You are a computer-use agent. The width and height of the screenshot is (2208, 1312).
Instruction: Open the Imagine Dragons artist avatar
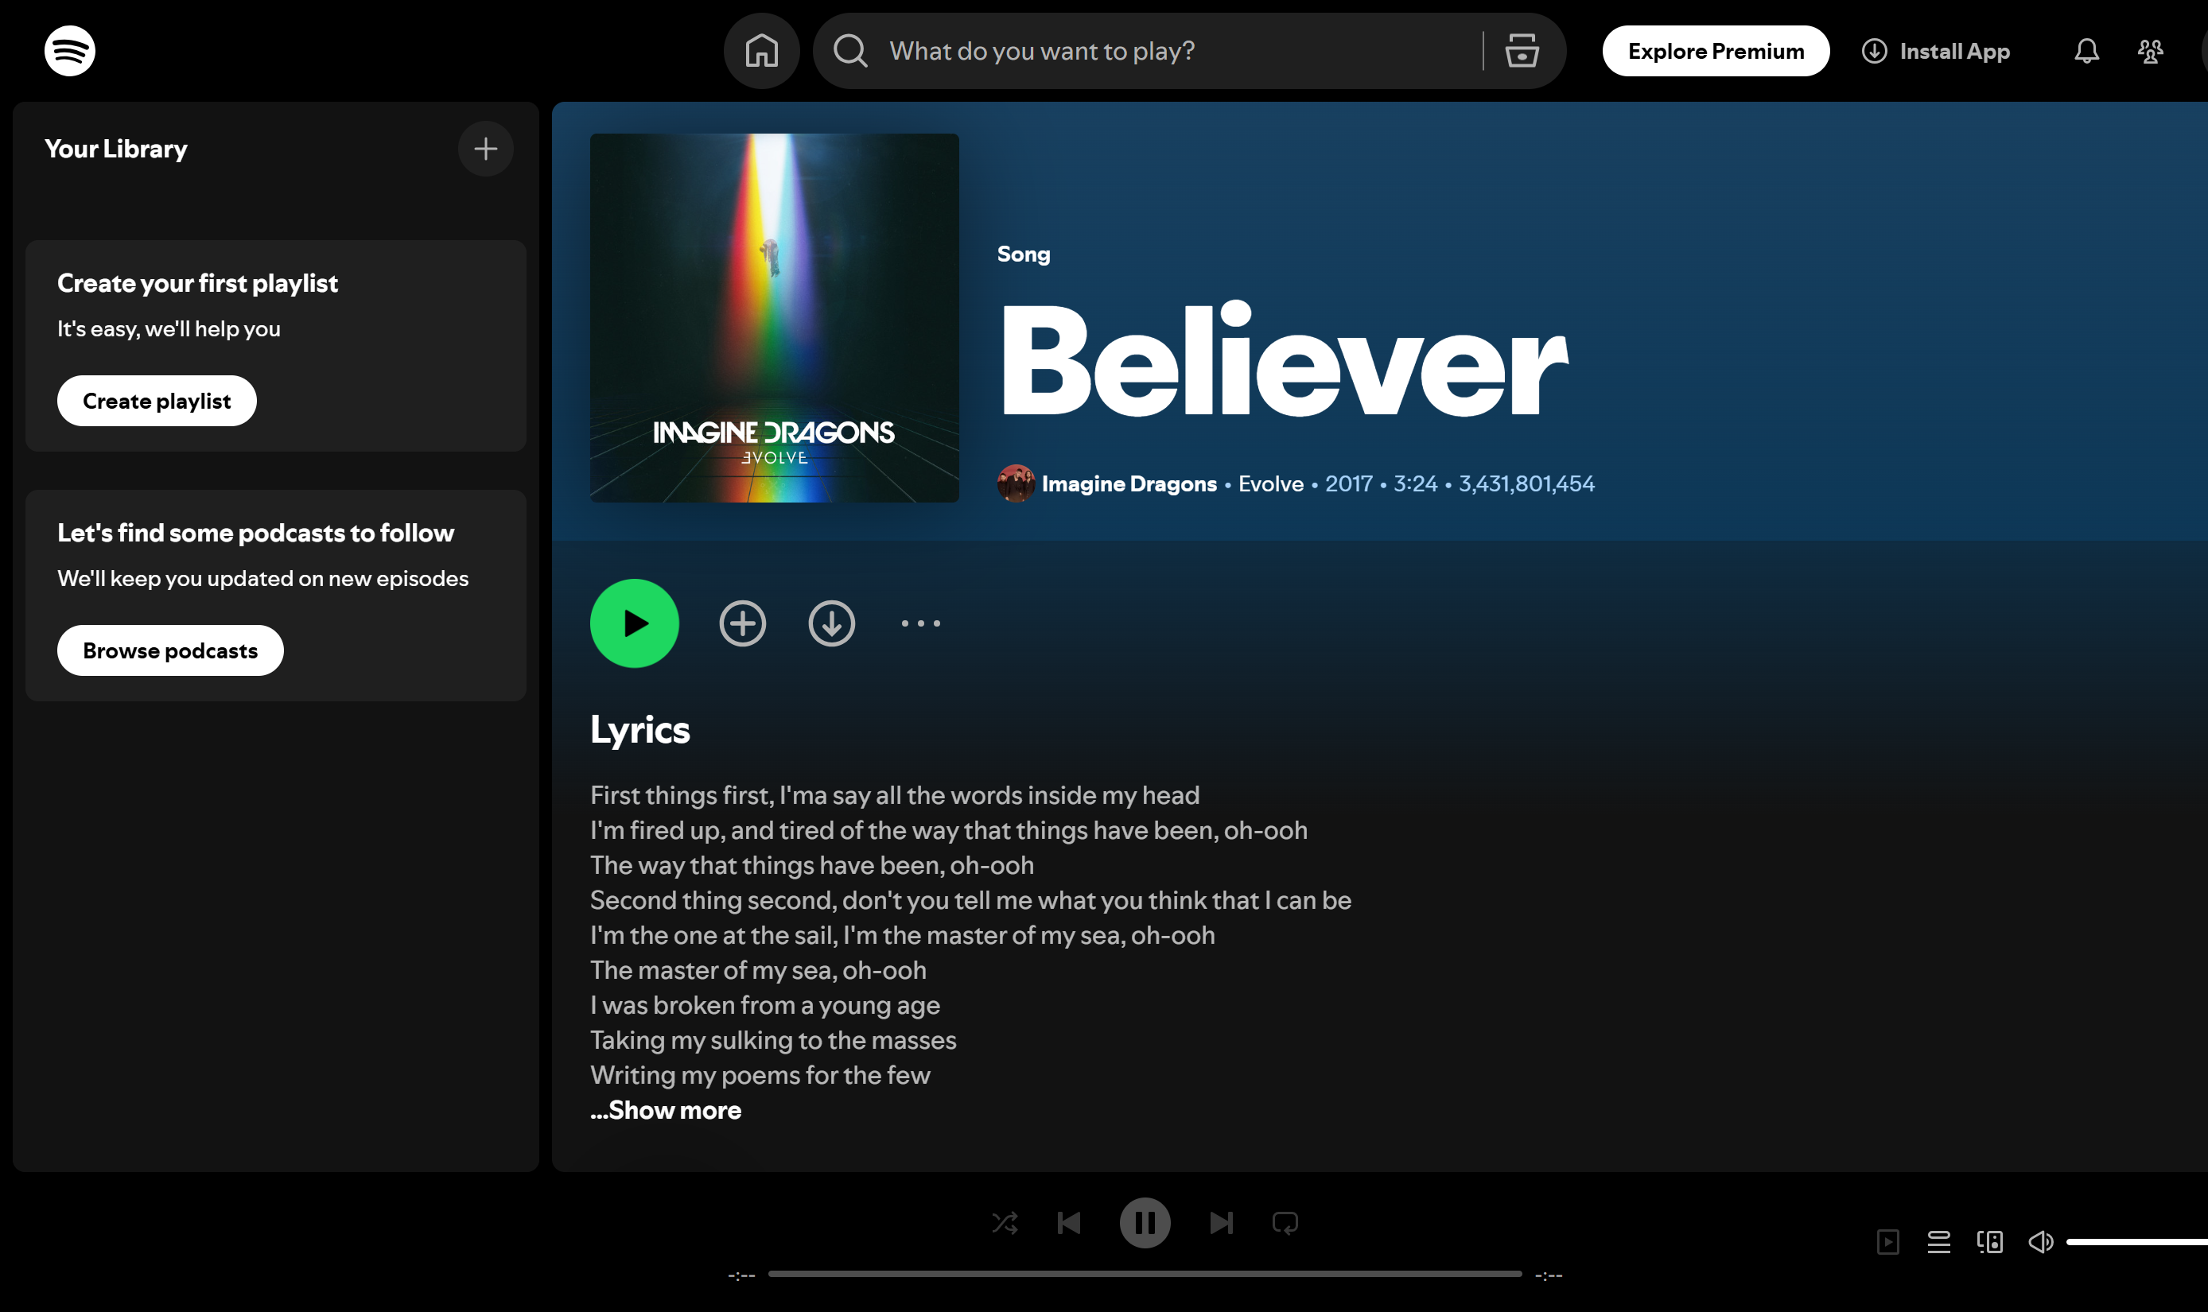1015,483
